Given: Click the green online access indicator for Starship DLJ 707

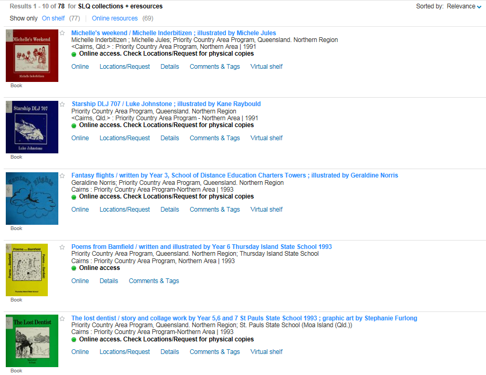Looking at the screenshot, I should 74,125.
